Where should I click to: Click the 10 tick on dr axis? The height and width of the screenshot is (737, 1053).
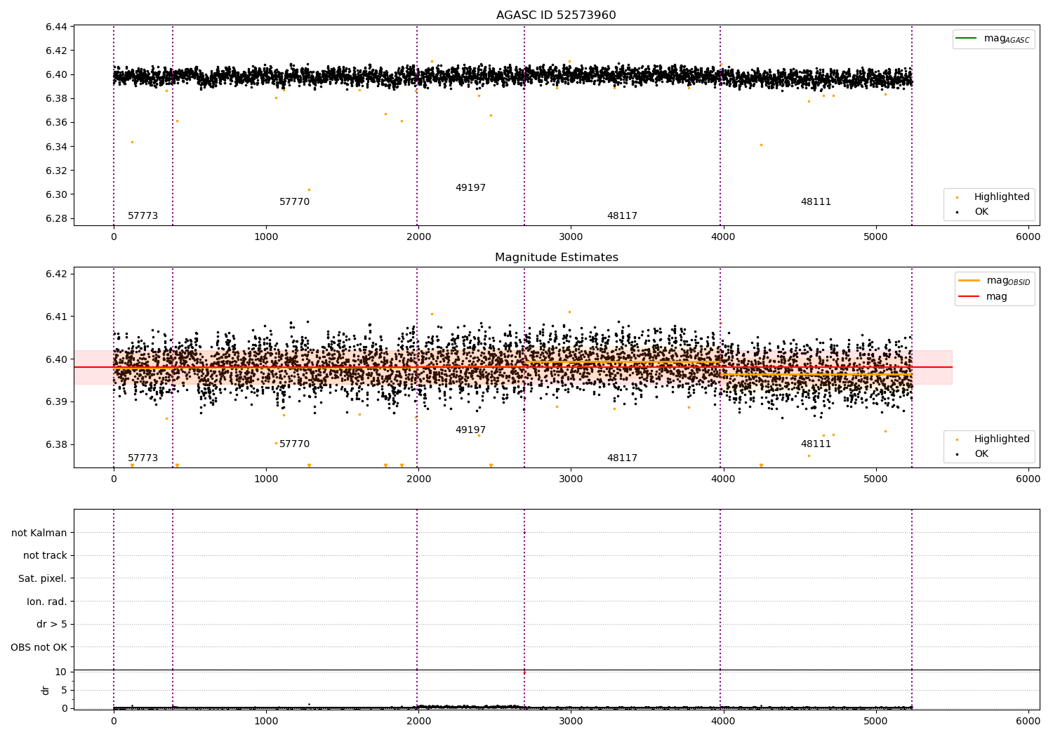point(61,672)
